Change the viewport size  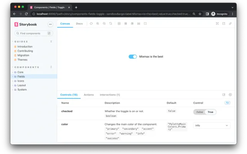[x=132, y=23]
